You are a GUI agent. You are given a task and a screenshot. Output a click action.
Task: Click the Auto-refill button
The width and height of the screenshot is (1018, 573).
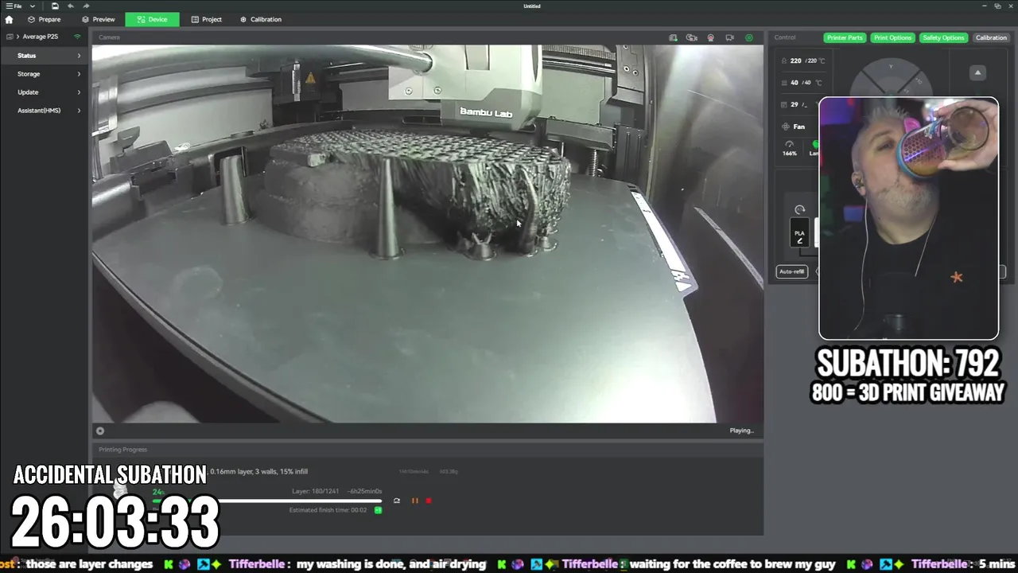pos(791,271)
